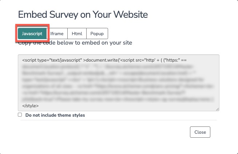
Task: Click the 'Do not include theme styles' label
Action: click(x=55, y=115)
